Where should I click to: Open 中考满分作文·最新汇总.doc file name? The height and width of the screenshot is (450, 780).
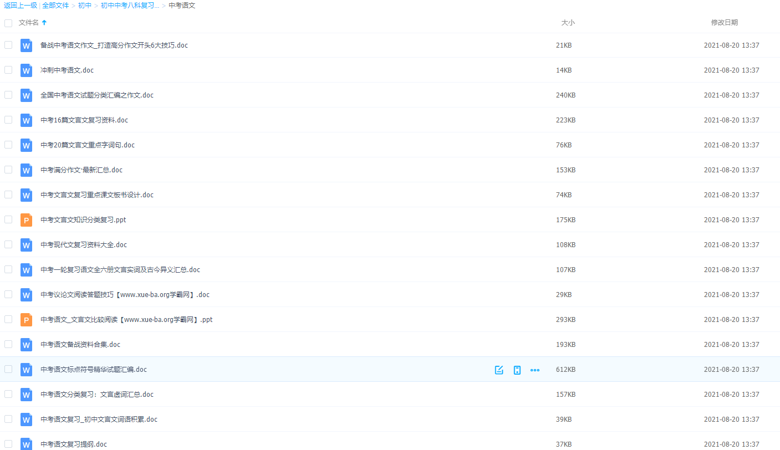(x=81, y=170)
